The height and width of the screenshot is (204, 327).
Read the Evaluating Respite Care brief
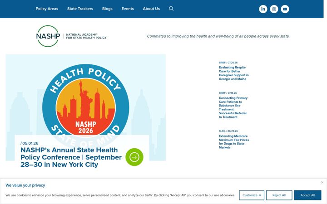[233, 73]
